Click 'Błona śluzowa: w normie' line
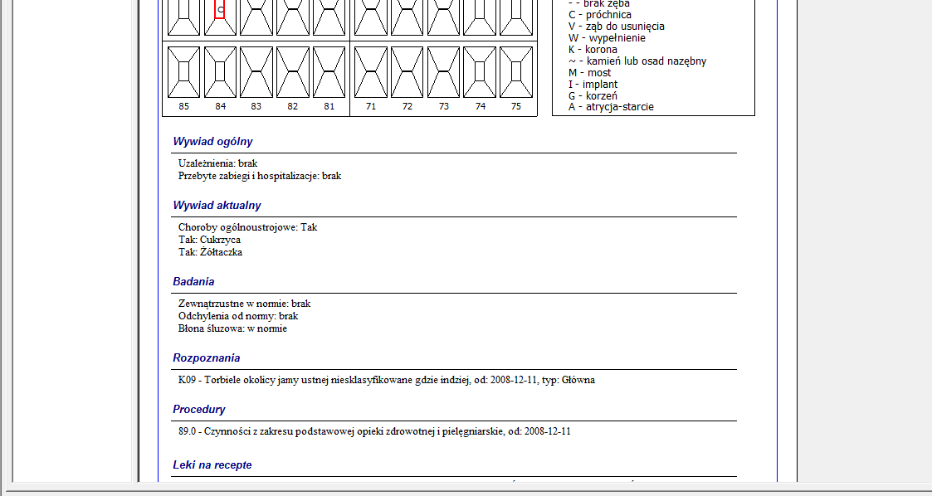 coord(232,328)
